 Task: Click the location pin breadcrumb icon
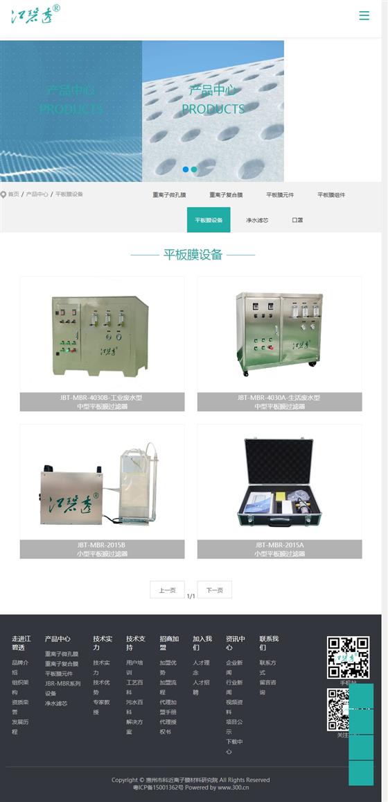(x=3, y=194)
